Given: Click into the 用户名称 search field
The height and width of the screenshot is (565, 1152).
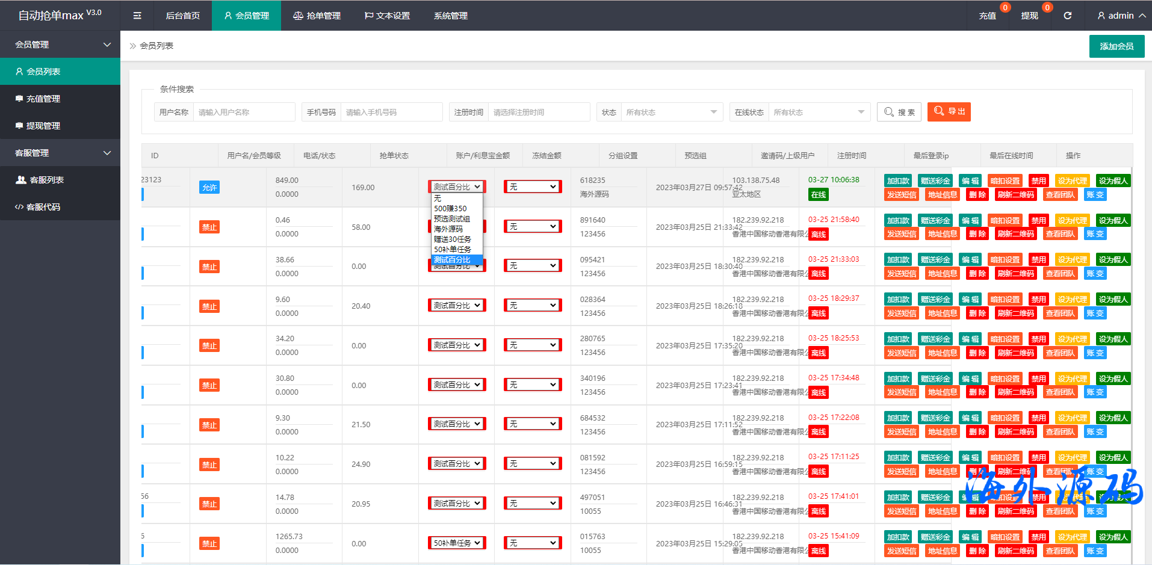Looking at the screenshot, I should [x=244, y=113].
